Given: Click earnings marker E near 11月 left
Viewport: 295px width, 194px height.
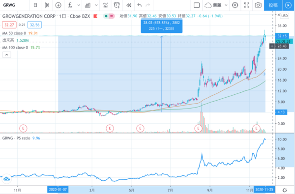Looking at the screenshot, I should (23, 128).
